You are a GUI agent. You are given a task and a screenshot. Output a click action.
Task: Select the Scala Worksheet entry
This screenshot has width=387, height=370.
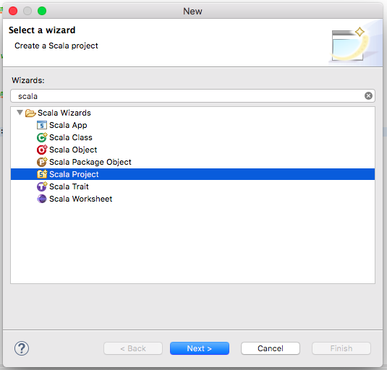(81, 199)
